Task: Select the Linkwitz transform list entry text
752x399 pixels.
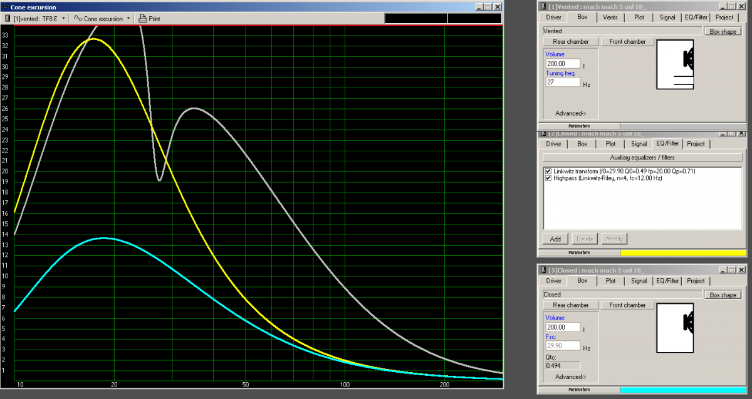Action: click(x=624, y=171)
